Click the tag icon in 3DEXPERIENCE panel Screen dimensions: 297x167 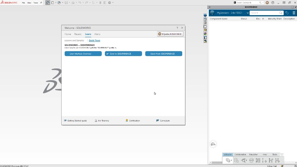point(287,13)
